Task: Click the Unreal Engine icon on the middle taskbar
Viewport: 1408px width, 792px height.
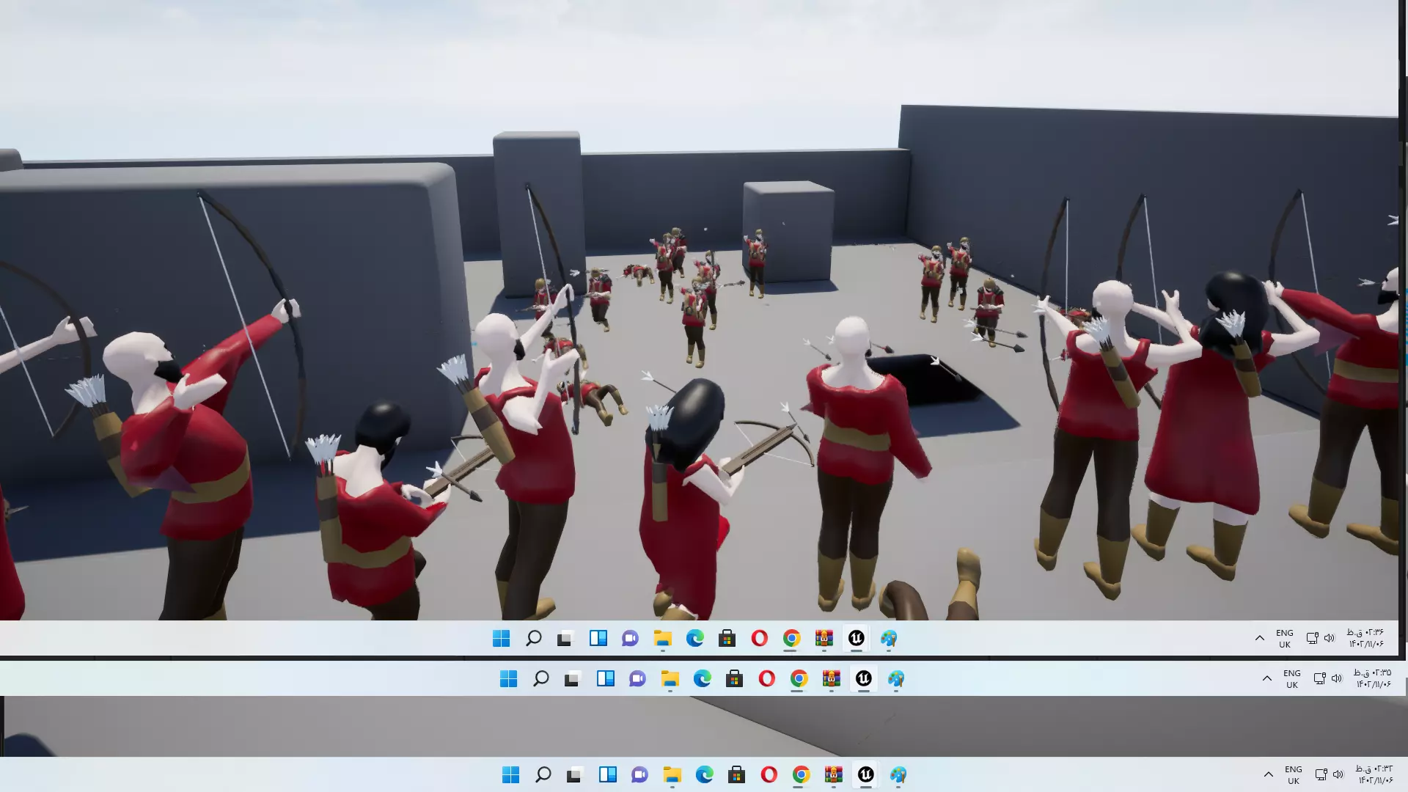Action: [x=863, y=678]
